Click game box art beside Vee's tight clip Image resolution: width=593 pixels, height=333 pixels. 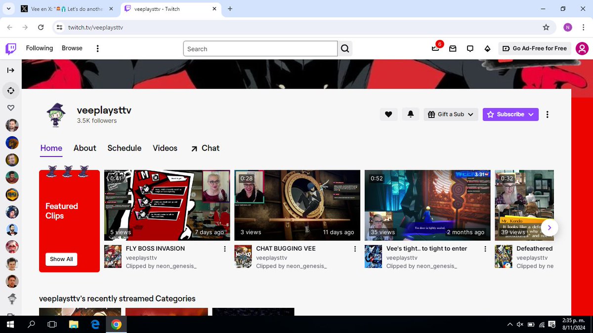pos(374,257)
